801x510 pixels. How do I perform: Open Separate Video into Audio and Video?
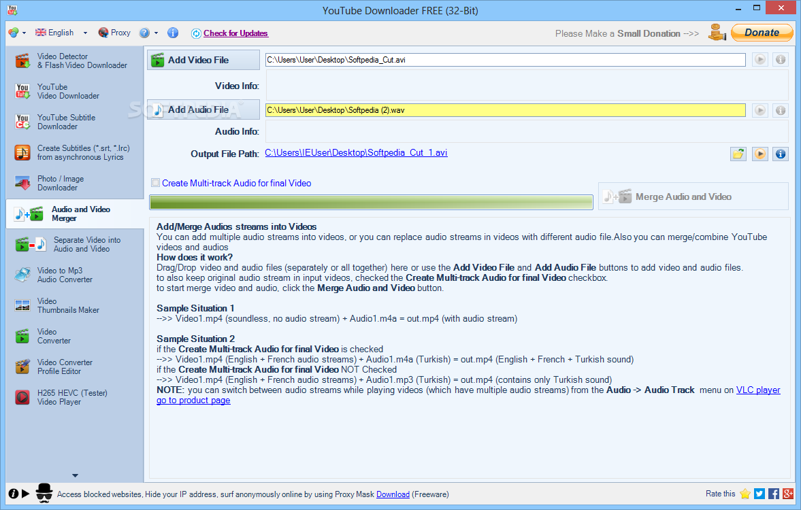click(x=75, y=245)
